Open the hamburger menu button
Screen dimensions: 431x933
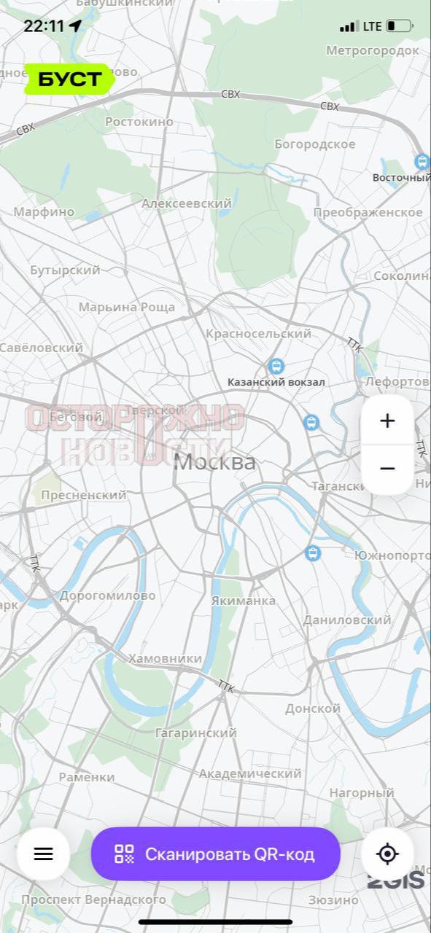coord(44,854)
